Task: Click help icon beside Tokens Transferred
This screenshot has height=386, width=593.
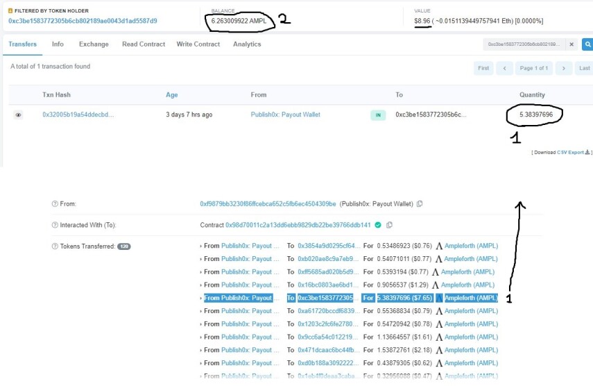Action: click(55, 246)
